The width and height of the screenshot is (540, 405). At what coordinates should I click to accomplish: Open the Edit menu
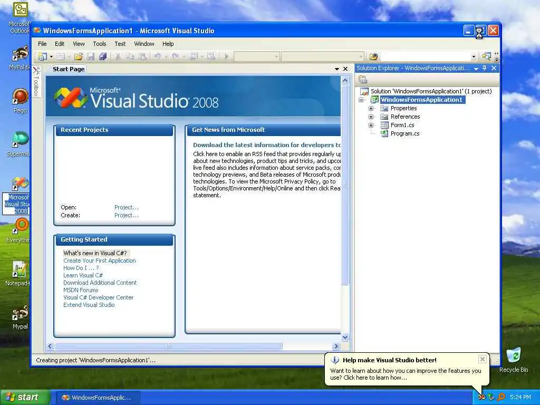(x=60, y=44)
